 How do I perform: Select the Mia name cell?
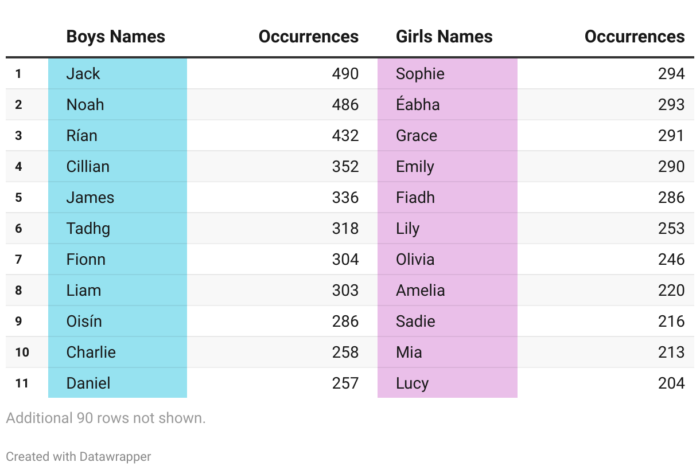tap(448, 352)
